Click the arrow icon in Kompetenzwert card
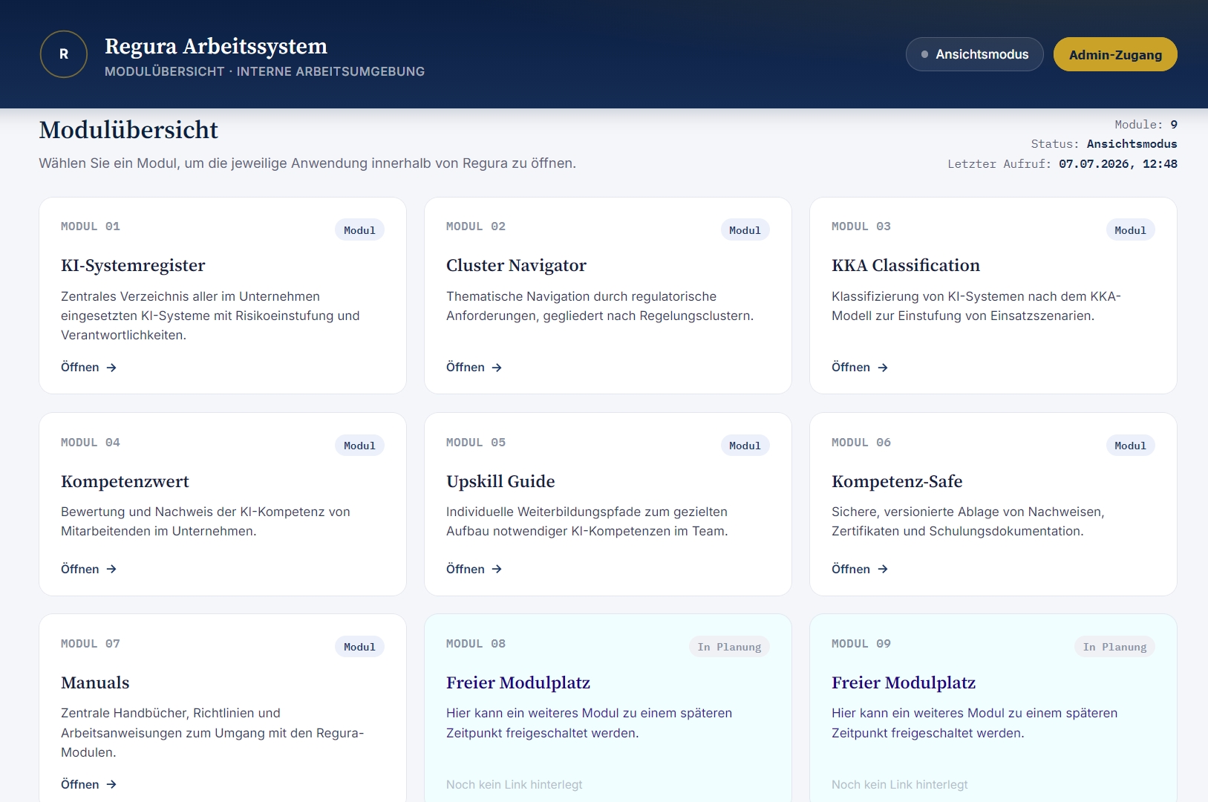Viewport: 1208px width, 802px height. pos(111,569)
